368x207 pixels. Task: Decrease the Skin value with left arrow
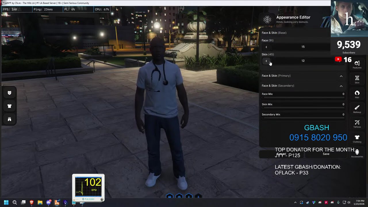tap(266, 61)
